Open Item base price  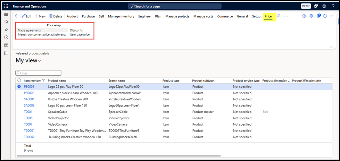coord(80,35)
